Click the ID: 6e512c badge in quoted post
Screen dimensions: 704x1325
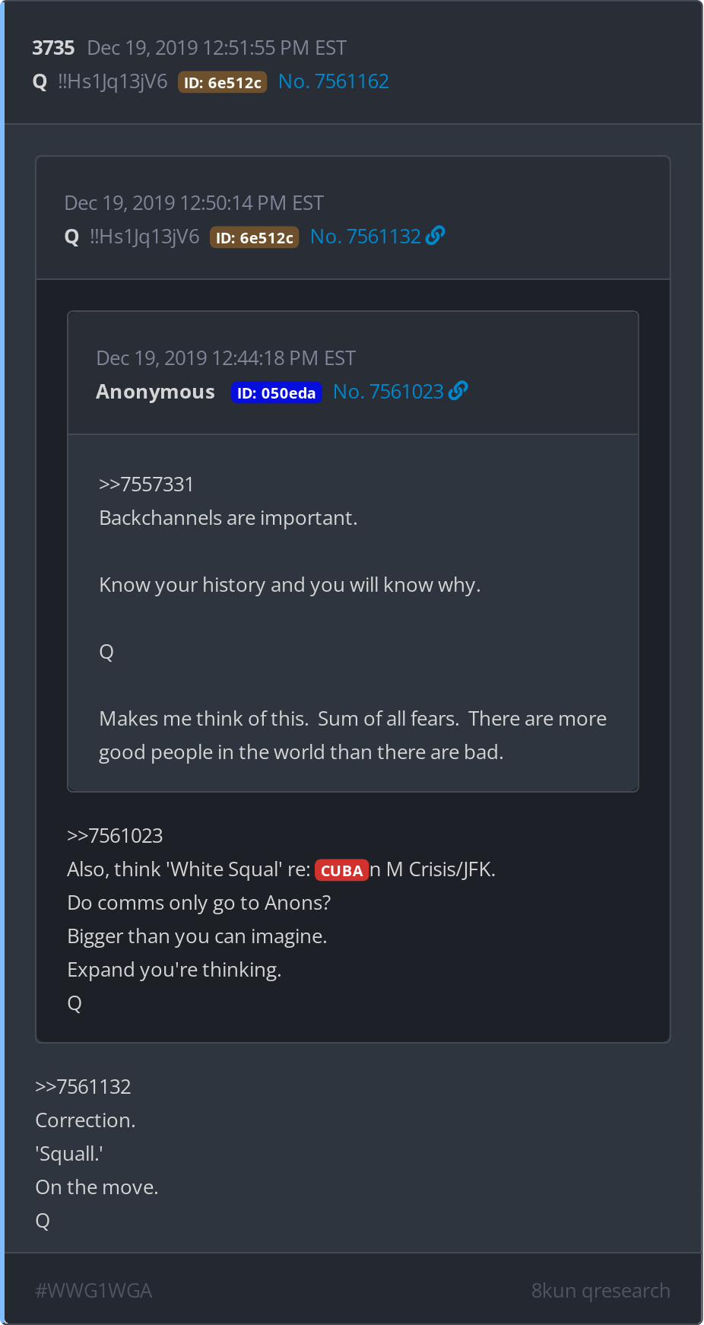pyautogui.click(x=254, y=237)
